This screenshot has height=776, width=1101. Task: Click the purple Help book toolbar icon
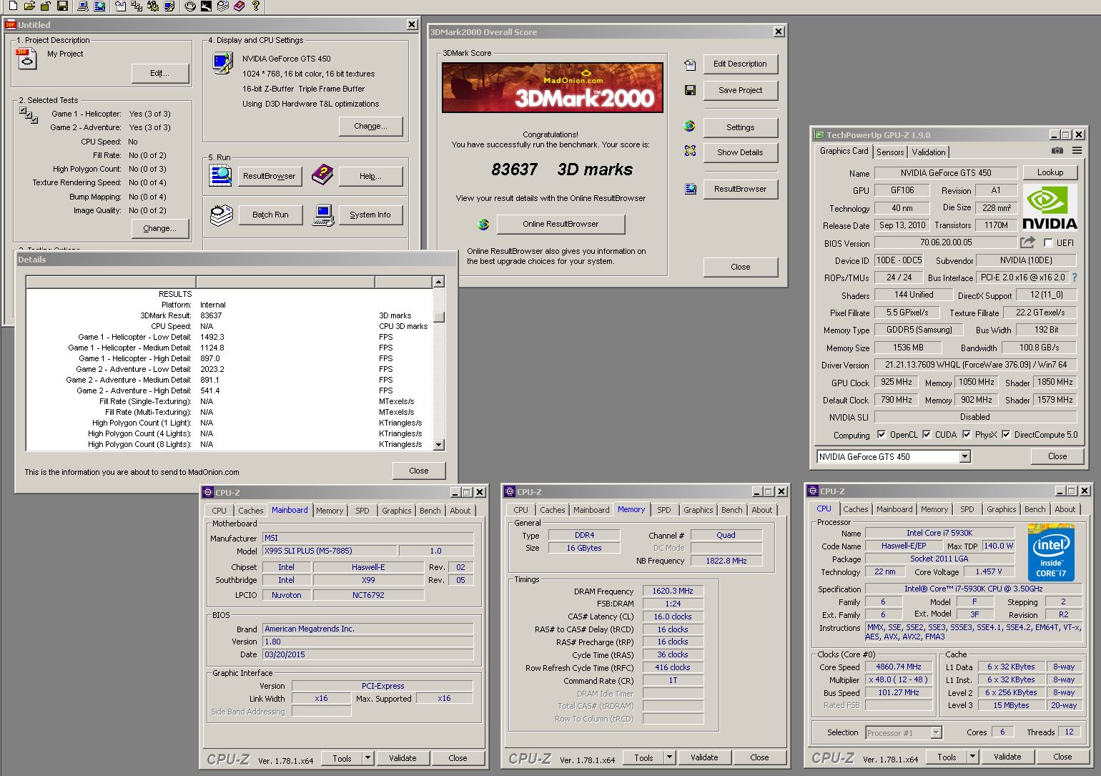(239, 6)
